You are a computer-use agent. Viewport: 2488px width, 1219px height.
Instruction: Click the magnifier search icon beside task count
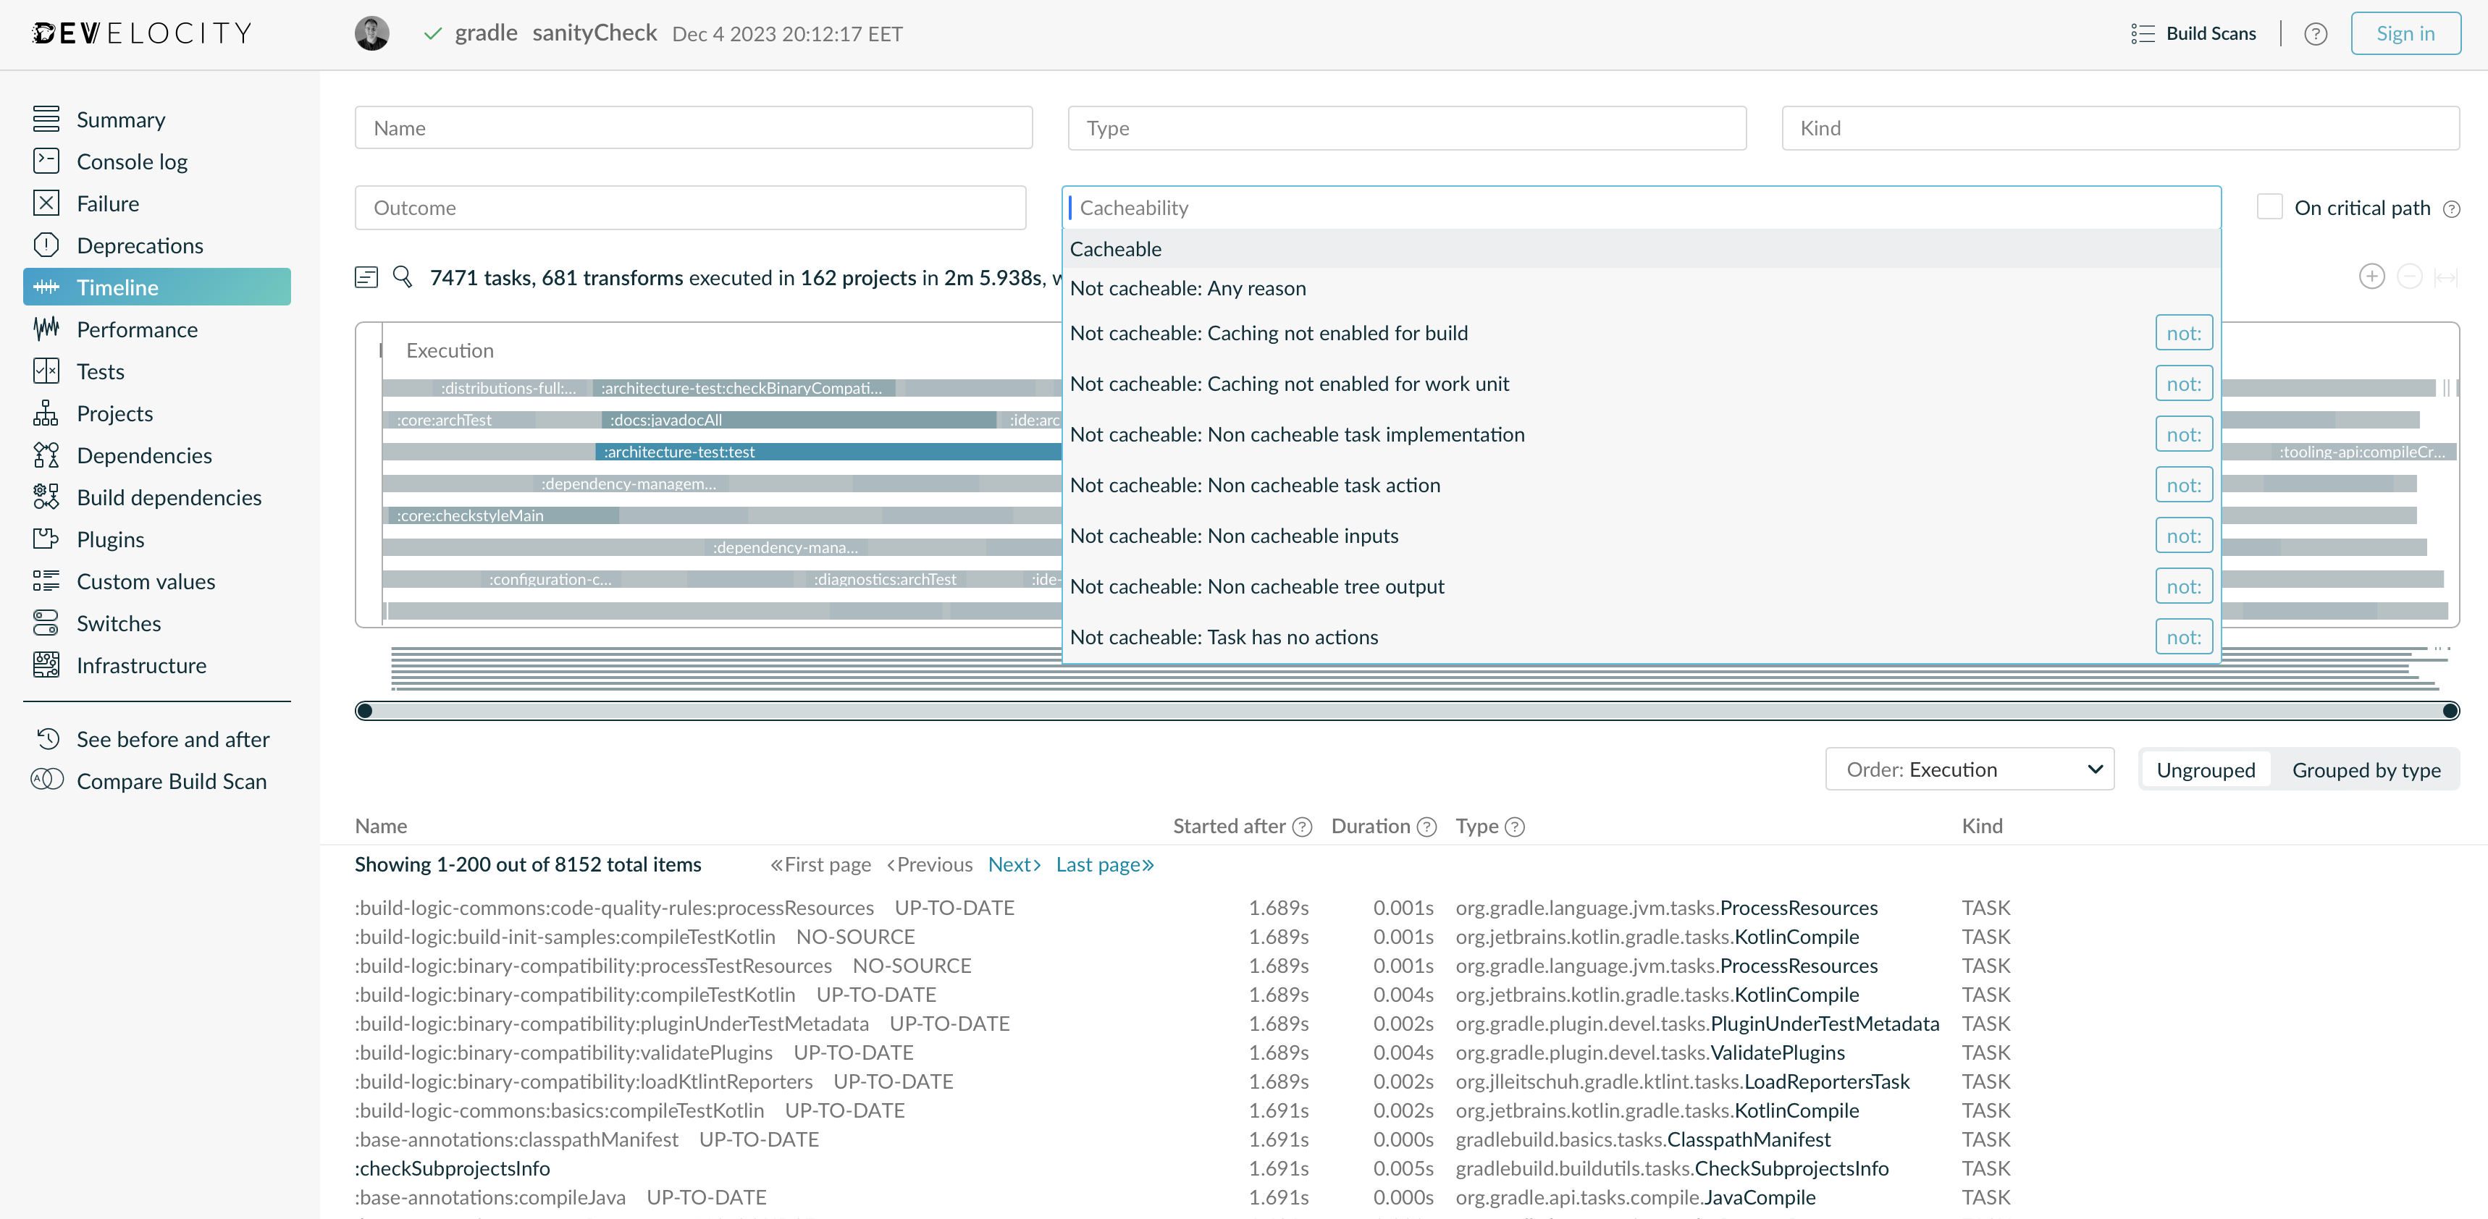pyautogui.click(x=403, y=278)
